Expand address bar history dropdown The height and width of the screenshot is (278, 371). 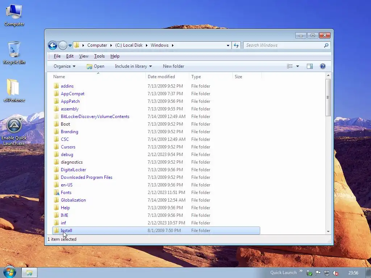click(x=228, y=45)
